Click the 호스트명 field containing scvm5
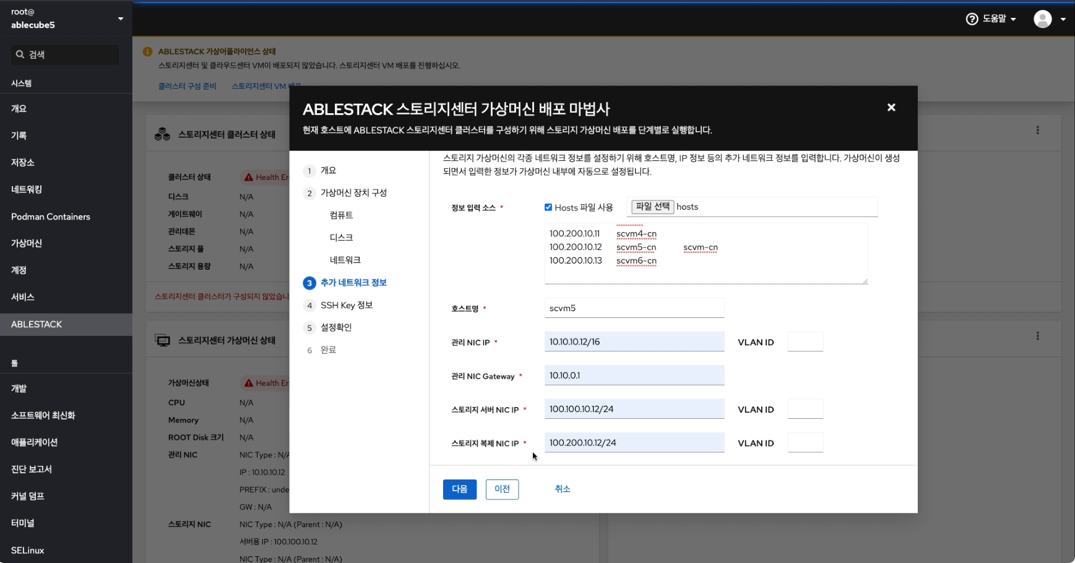 pyautogui.click(x=634, y=308)
